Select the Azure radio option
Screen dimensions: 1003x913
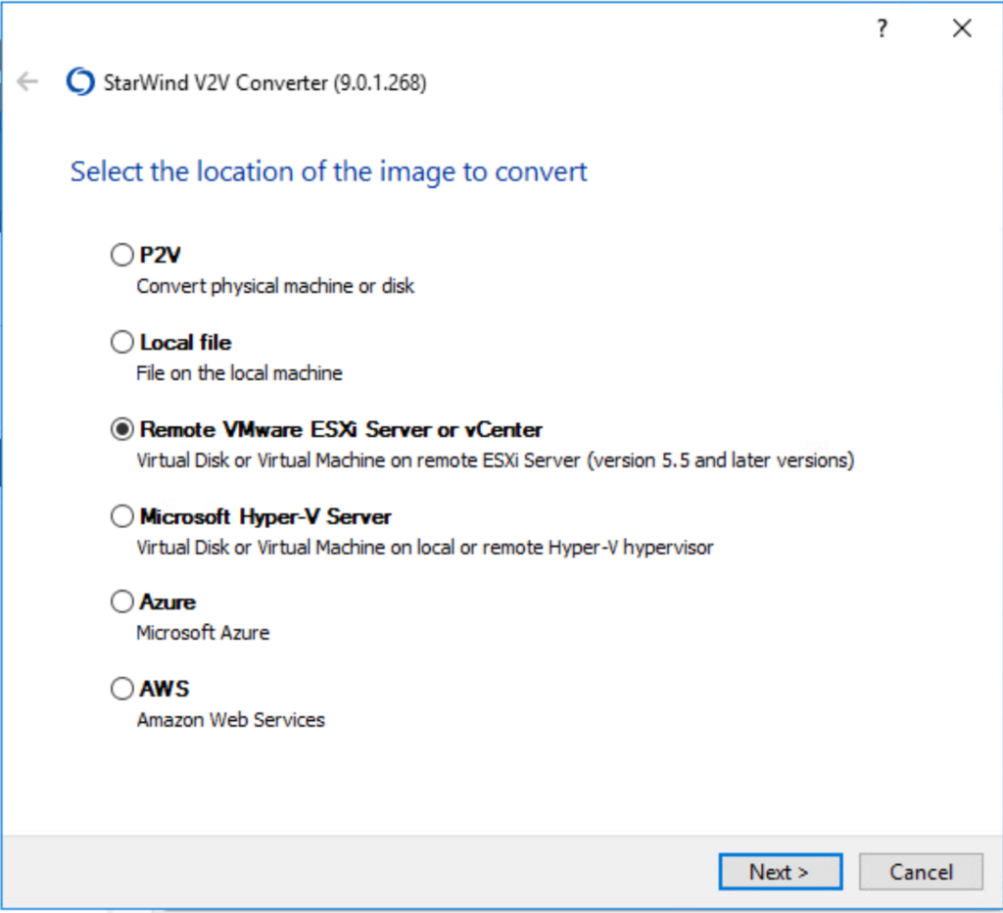pos(121,601)
